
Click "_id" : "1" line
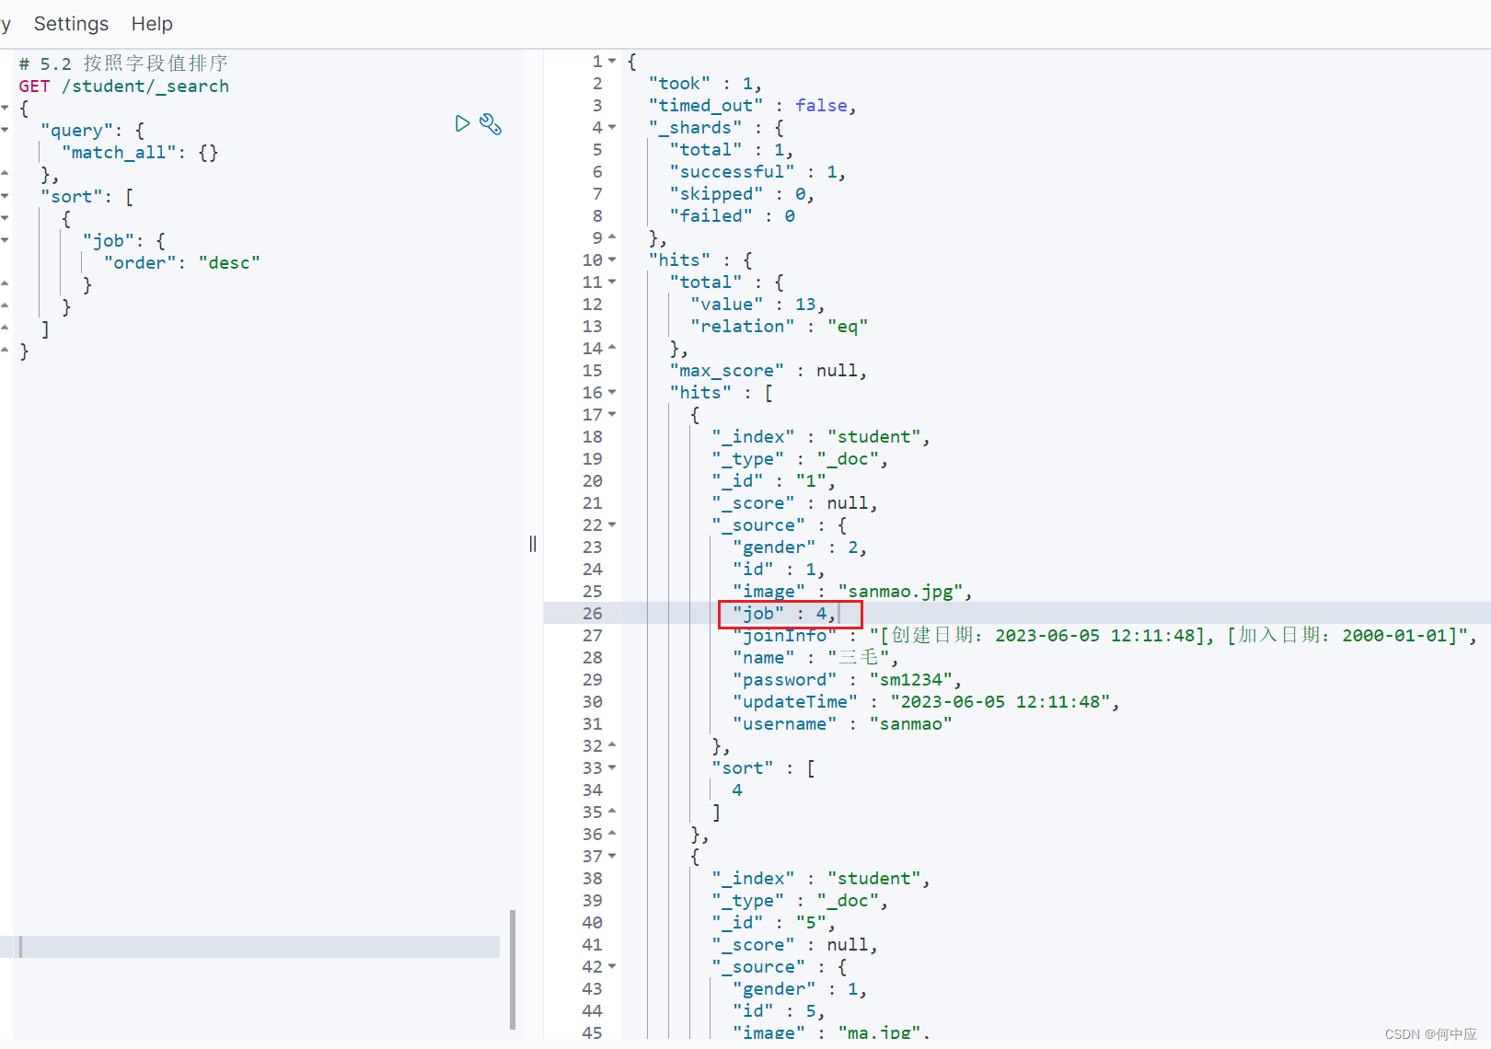point(774,481)
